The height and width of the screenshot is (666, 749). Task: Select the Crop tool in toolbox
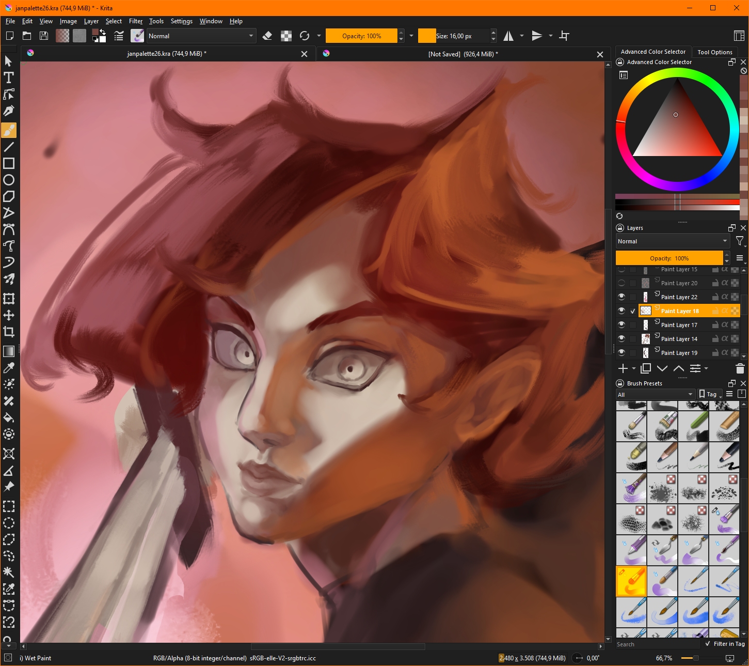click(x=9, y=332)
